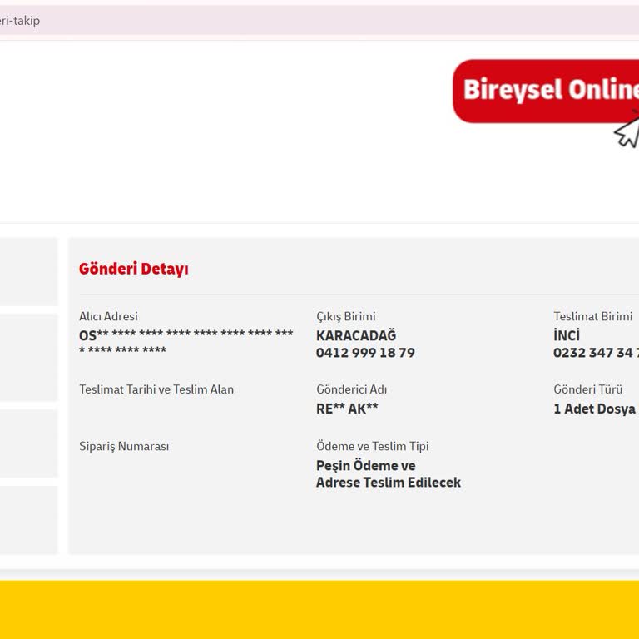This screenshot has width=639, height=639.
Task: Select the Peşin Ödeme ve Adrese Teslim Edilecek text
Action: pyautogui.click(x=388, y=474)
